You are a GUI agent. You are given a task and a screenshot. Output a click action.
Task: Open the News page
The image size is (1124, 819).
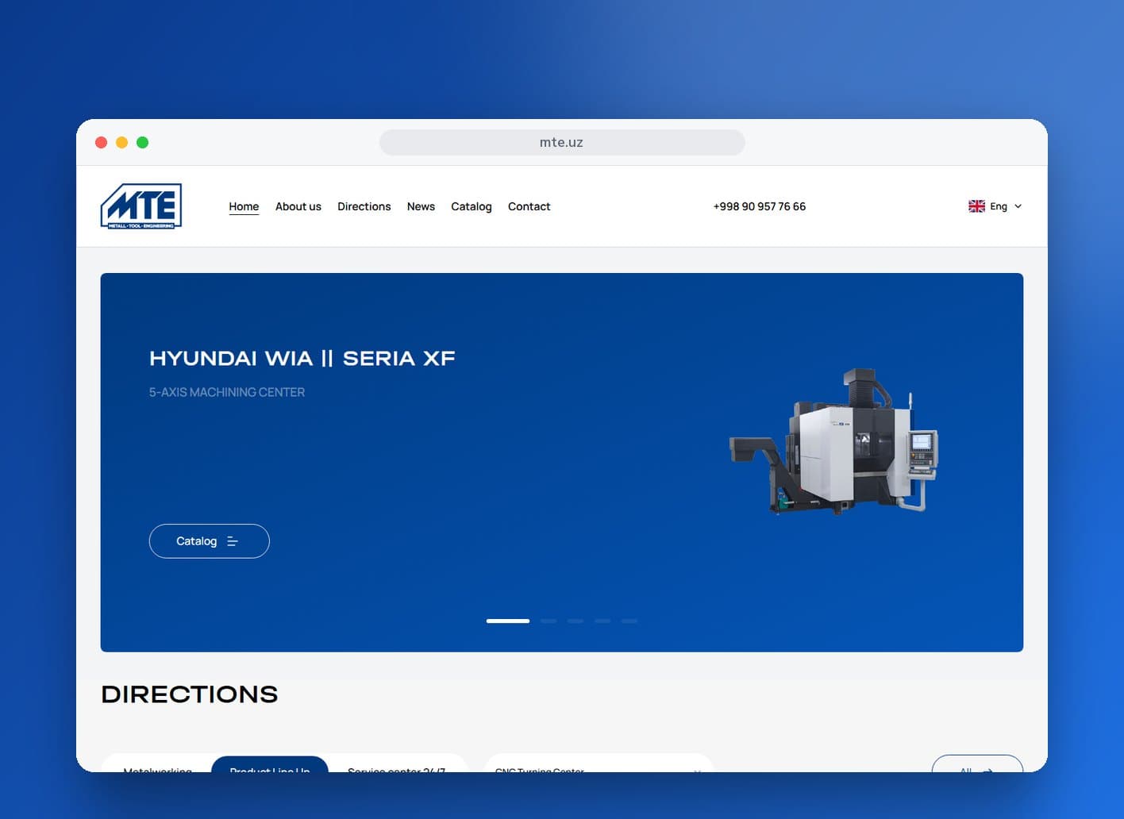tap(421, 206)
